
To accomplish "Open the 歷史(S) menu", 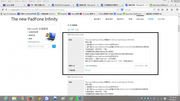I will coord(25,1).
